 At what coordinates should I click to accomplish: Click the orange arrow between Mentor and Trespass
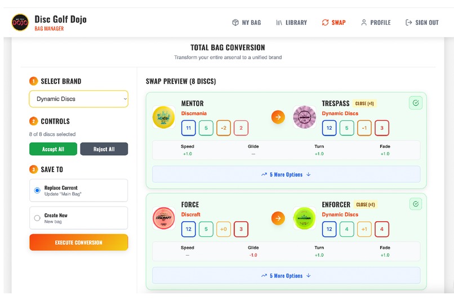click(x=278, y=117)
